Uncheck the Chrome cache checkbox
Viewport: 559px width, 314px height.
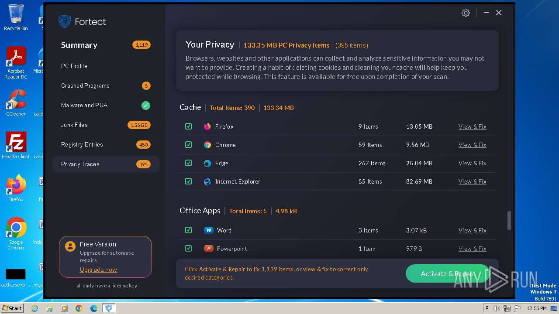pyautogui.click(x=188, y=145)
